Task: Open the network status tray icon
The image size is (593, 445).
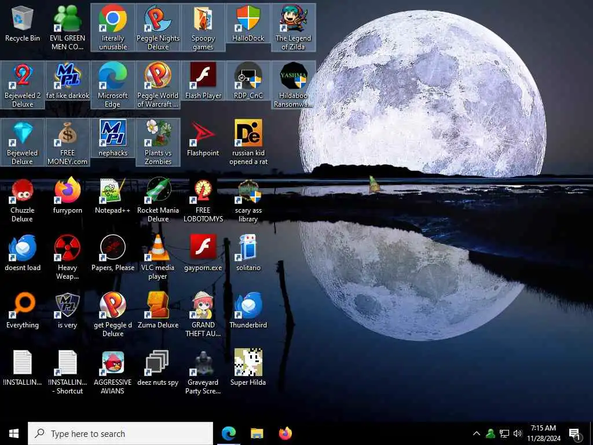Action: 504,433
